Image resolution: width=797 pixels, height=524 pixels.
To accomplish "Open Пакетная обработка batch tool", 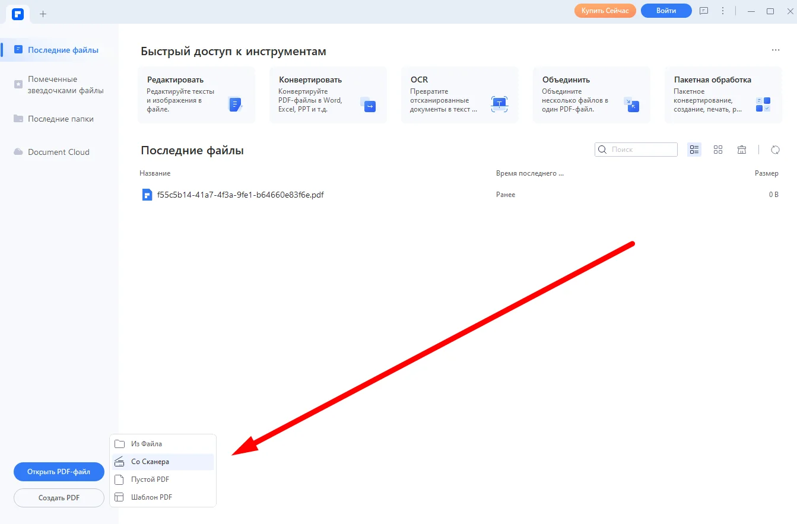I will [x=723, y=95].
